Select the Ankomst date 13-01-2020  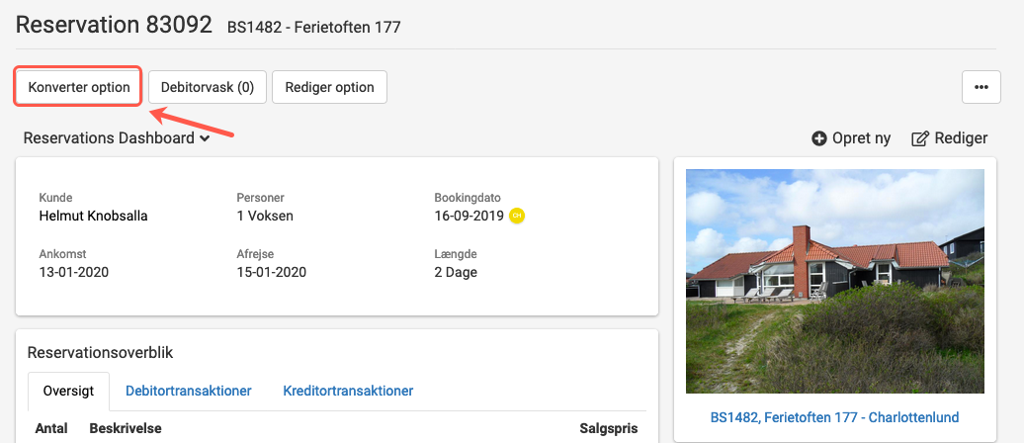(74, 272)
